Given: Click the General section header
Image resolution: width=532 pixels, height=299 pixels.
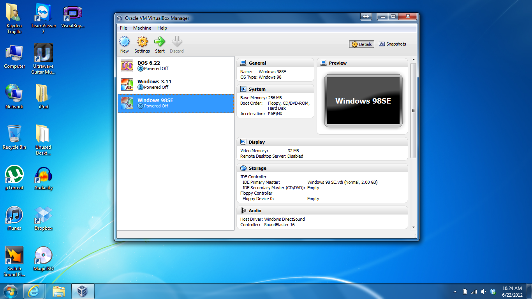Looking at the screenshot, I should click(275, 63).
